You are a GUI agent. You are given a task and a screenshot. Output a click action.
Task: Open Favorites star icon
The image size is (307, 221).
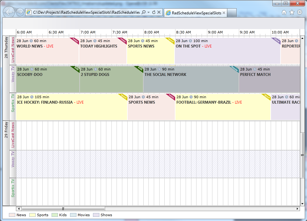pyautogui.click(x=292, y=12)
